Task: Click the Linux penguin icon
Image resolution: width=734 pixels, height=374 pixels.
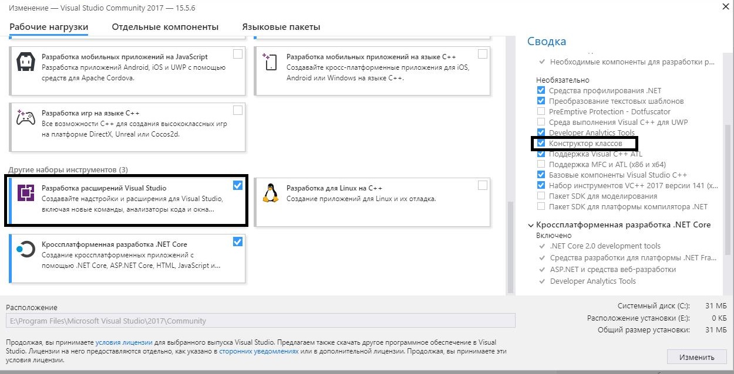Action: click(270, 192)
